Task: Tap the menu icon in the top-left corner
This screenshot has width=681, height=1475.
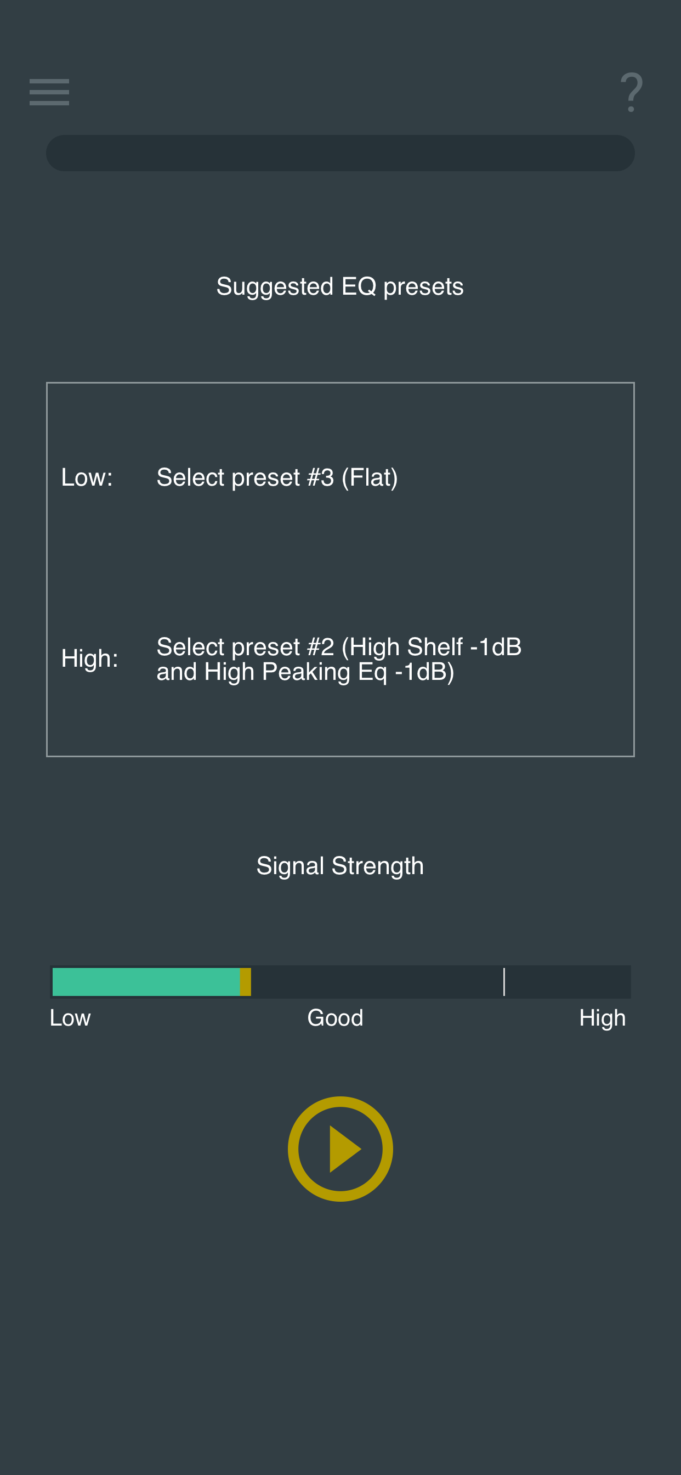Action: pyautogui.click(x=49, y=92)
